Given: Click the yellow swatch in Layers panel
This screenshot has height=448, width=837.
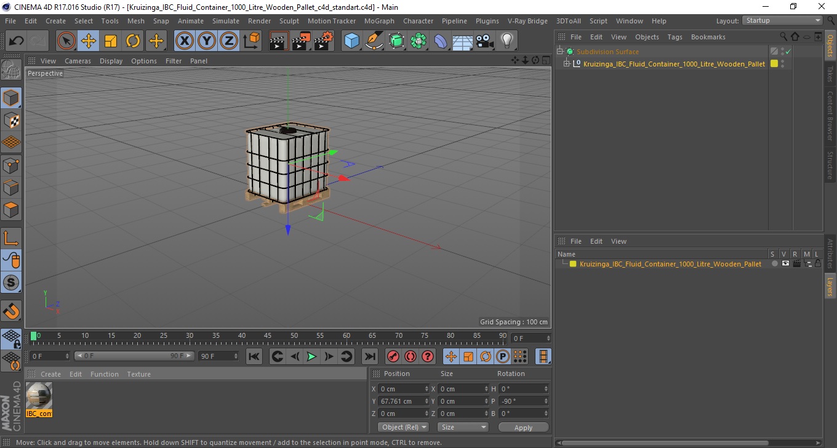Looking at the screenshot, I should click(573, 264).
